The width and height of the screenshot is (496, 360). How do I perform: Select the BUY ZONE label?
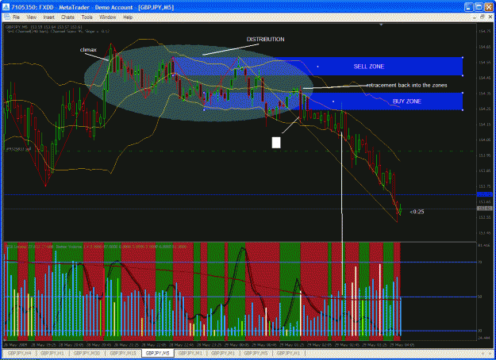pos(407,101)
